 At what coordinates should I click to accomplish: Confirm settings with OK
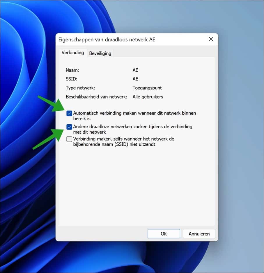164,234
